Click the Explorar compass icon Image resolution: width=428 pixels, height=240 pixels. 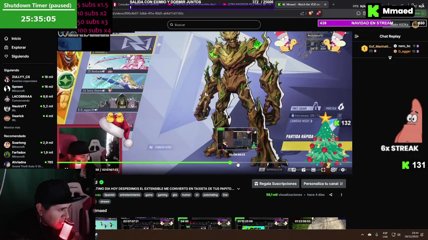pyautogui.click(x=6, y=47)
